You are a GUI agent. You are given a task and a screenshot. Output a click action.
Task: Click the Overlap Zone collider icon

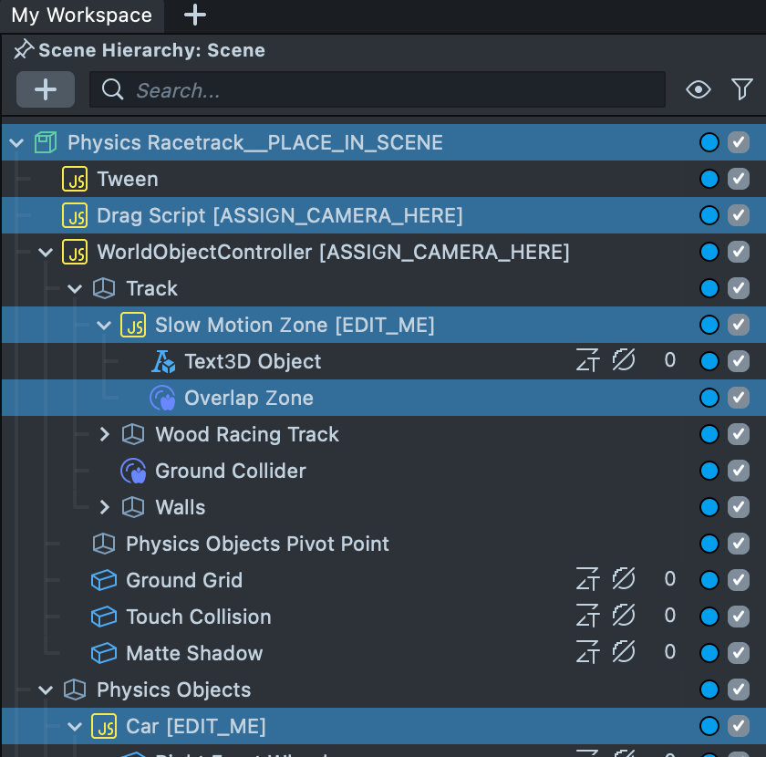pos(161,398)
